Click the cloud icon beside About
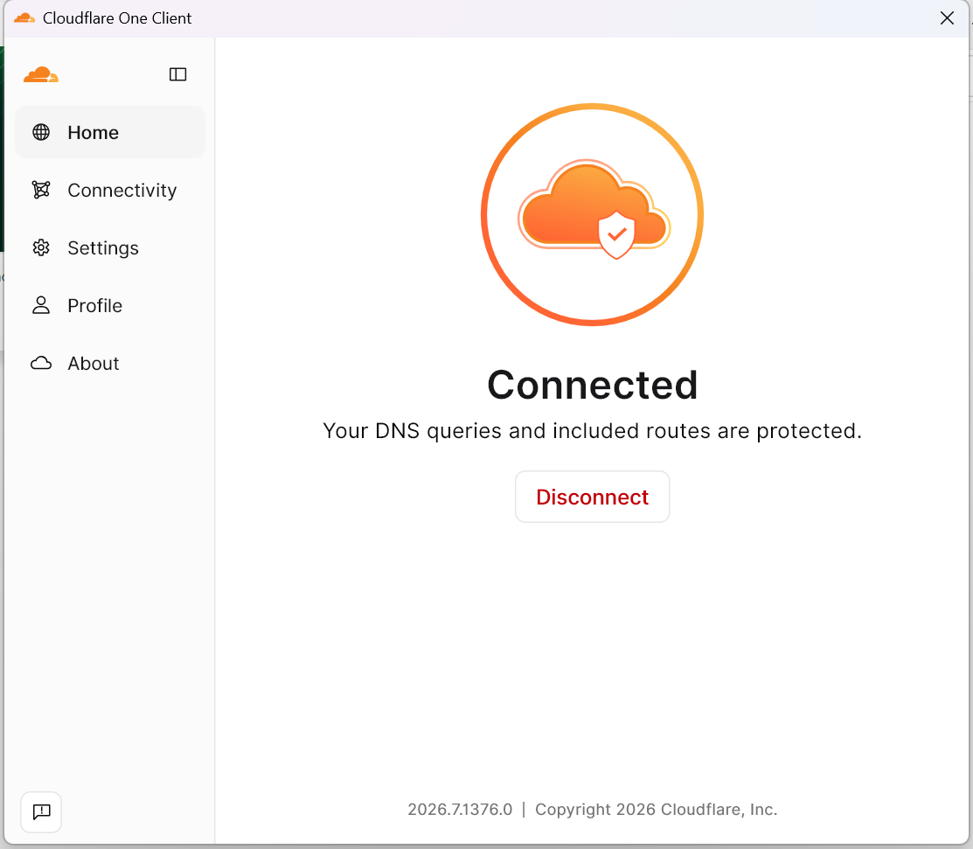 (x=41, y=363)
